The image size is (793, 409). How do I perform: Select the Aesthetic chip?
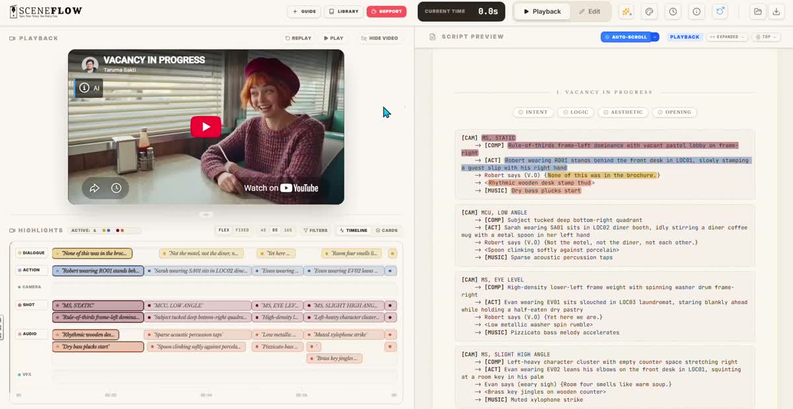point(623,112)
